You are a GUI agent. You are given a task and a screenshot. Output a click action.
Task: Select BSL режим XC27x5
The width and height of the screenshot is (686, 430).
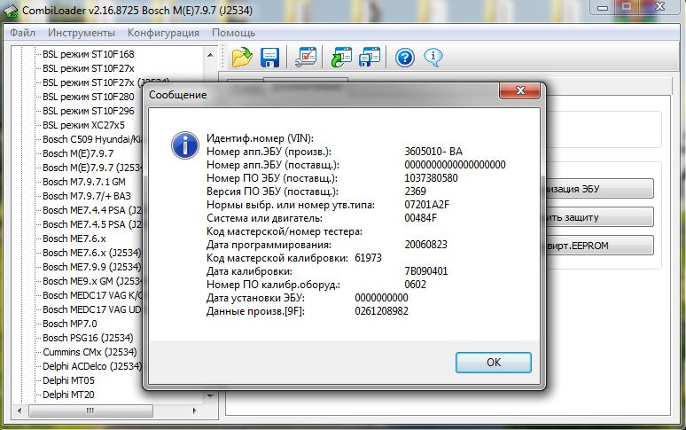tap(83, 125)
